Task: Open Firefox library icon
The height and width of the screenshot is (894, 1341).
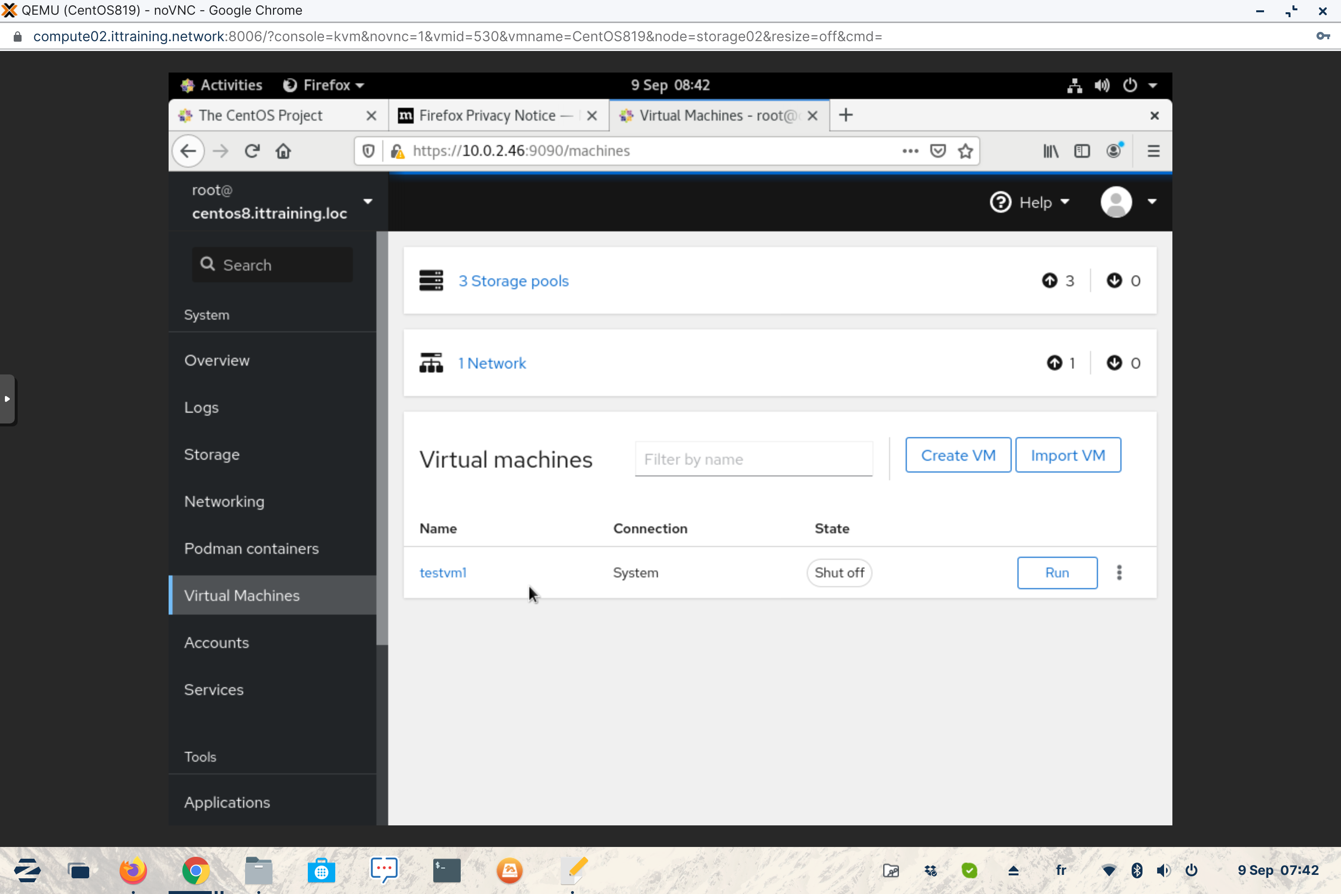Action: point(1051,151)
